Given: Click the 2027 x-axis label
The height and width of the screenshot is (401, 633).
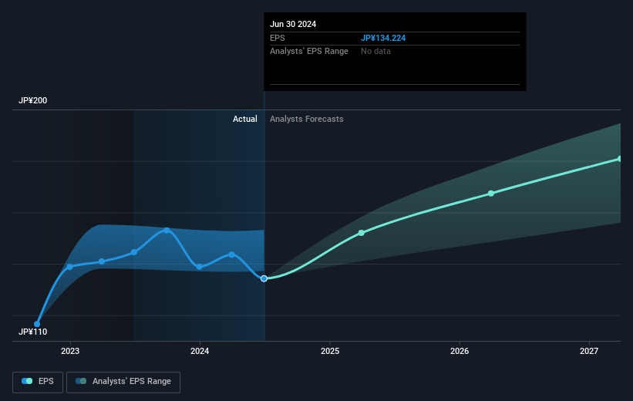Looking at the screenshot, I should (x=589, y=351).
